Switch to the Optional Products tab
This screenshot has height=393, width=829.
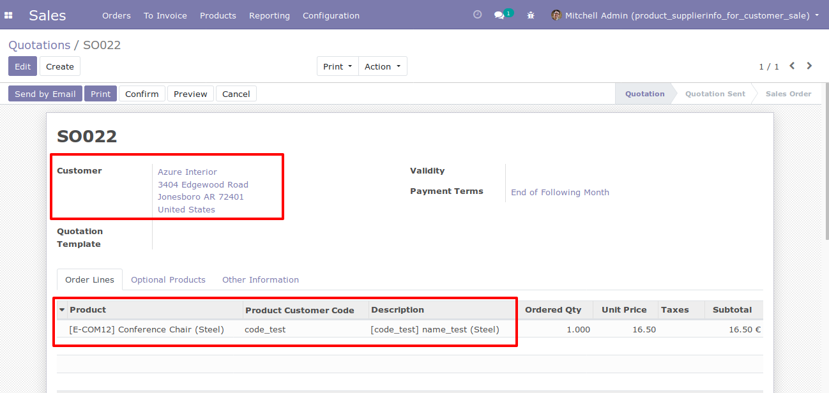pyautogui.click(x=168, y=279)
